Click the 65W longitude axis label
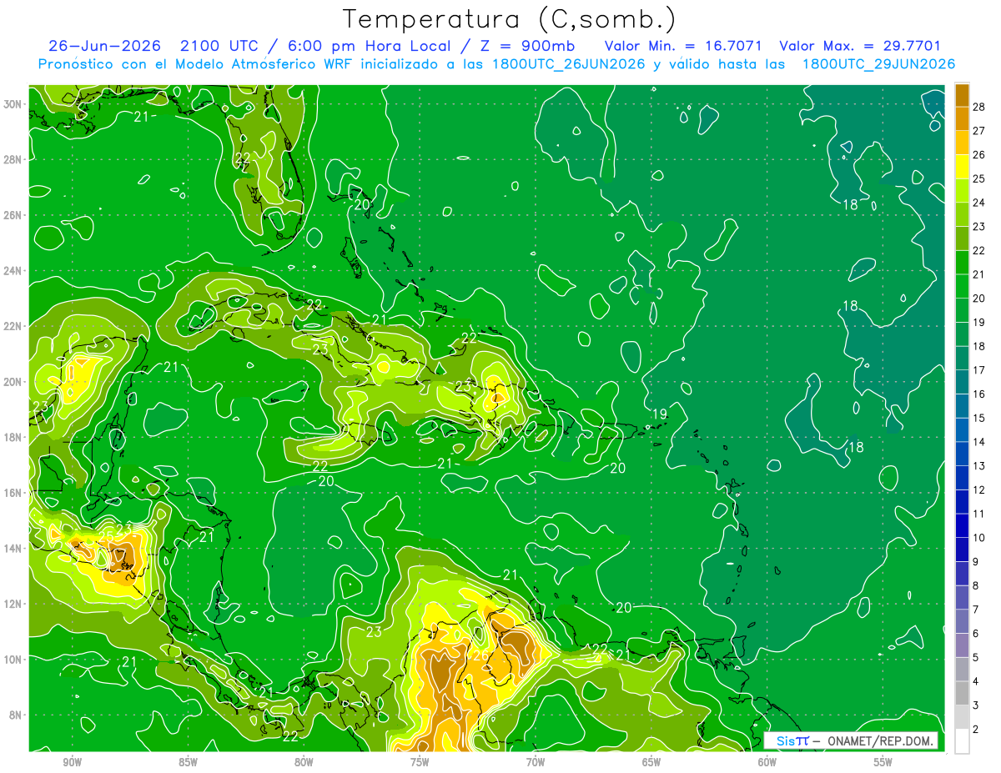Viewport: 1001px width, 773px height. [651, 762]
